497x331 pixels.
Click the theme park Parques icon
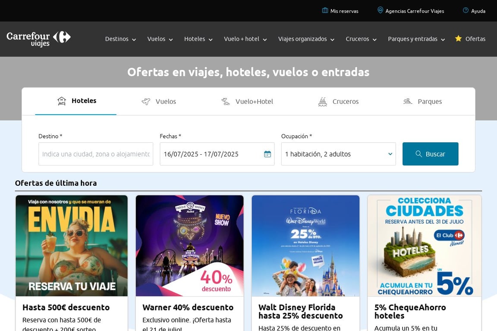pos(408,101)
